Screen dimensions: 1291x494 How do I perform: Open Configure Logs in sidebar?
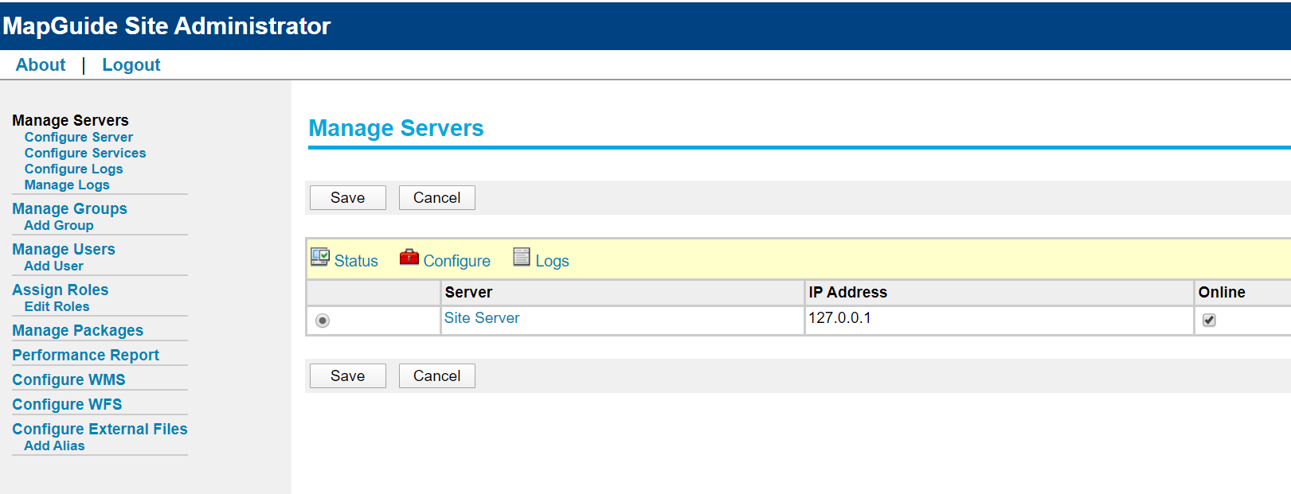(x=74, y=169)
